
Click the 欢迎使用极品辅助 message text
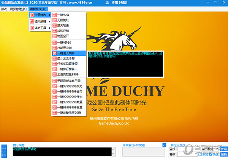click(25, 149)
